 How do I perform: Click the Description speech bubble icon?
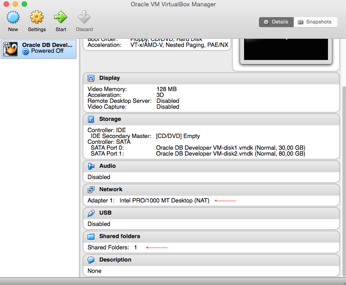point(91,260)
